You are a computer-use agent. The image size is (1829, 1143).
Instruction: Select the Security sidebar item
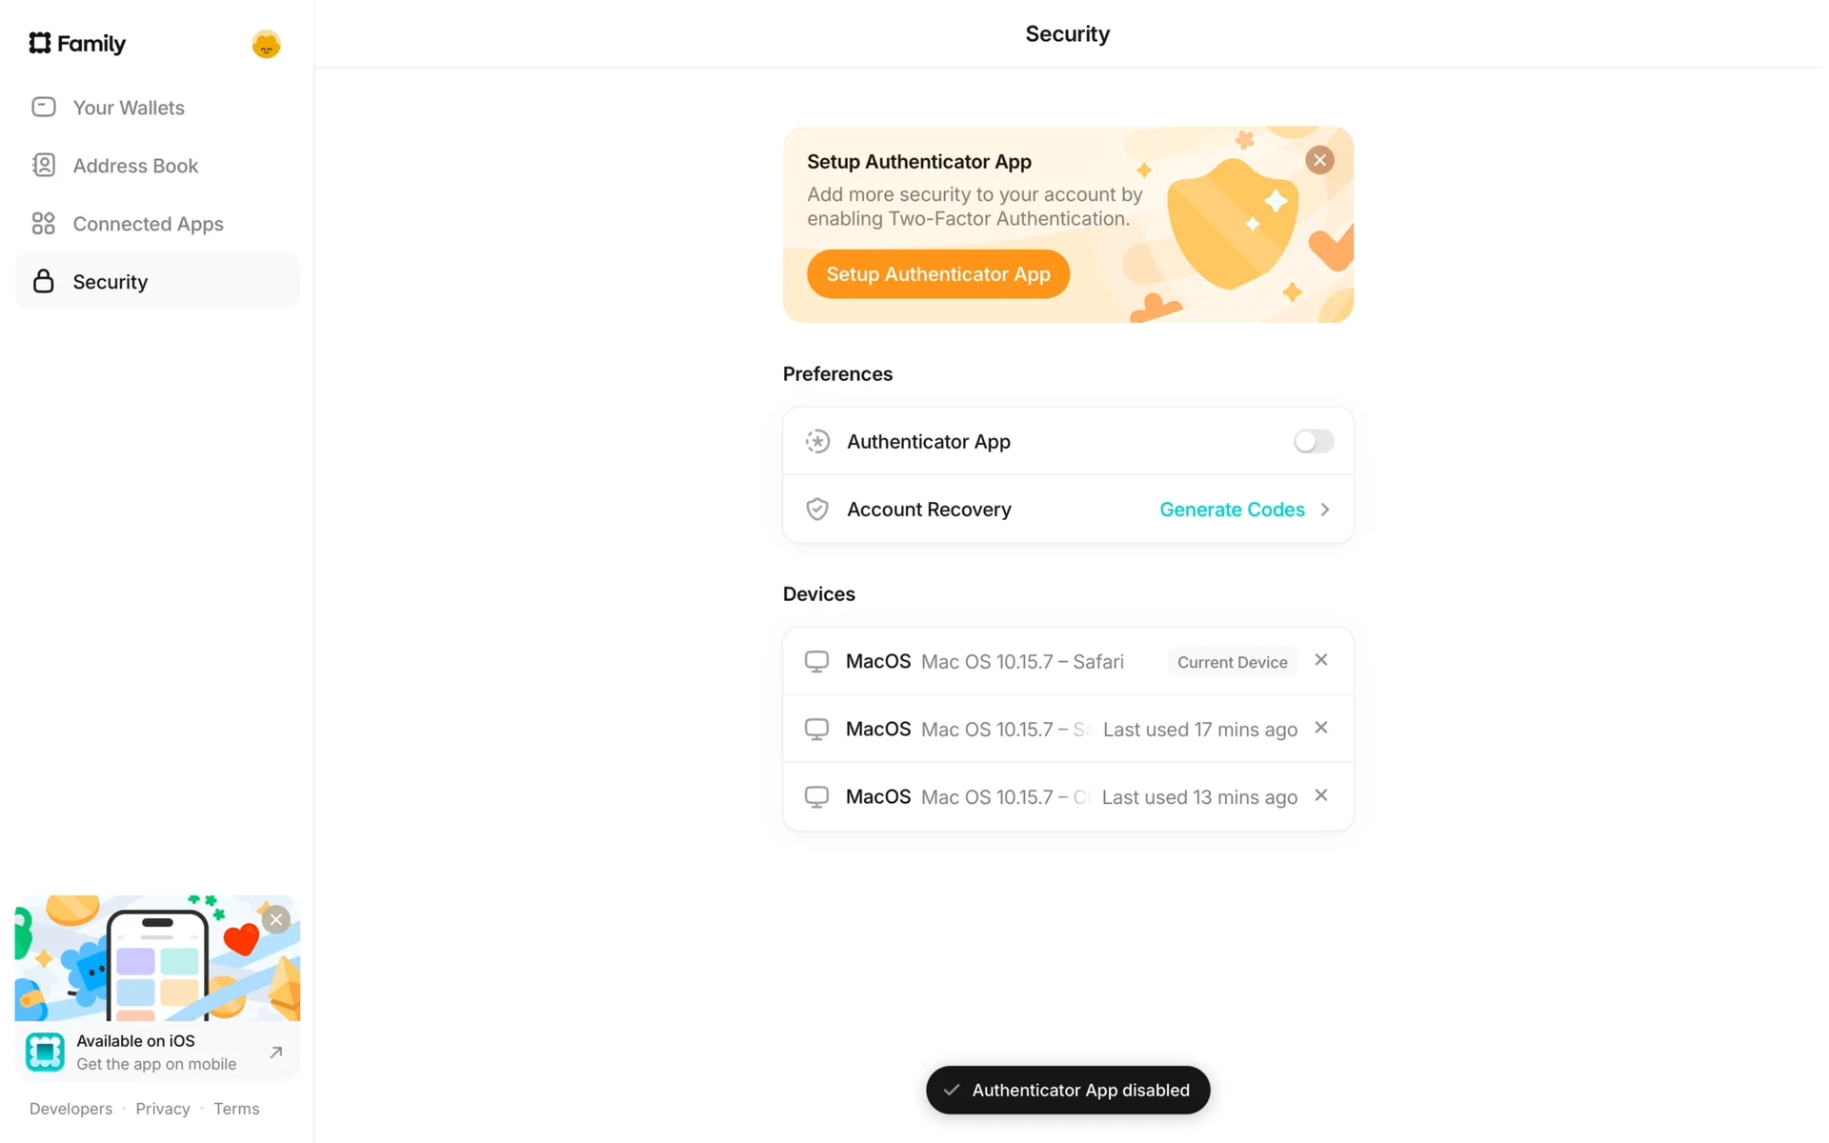111,282
